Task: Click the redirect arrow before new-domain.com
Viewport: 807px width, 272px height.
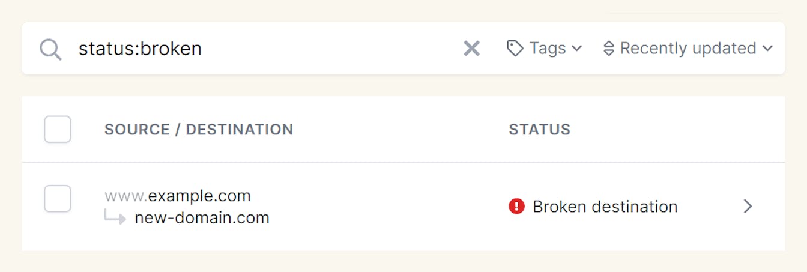Action: click(x=115, y=217)
